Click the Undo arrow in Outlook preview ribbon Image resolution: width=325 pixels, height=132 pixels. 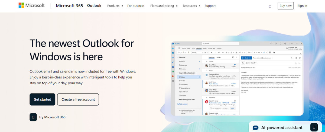179,53
